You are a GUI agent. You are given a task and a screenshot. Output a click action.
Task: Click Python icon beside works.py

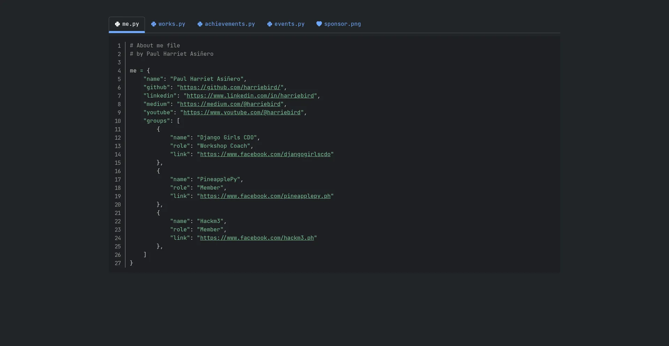pos(154,24)
